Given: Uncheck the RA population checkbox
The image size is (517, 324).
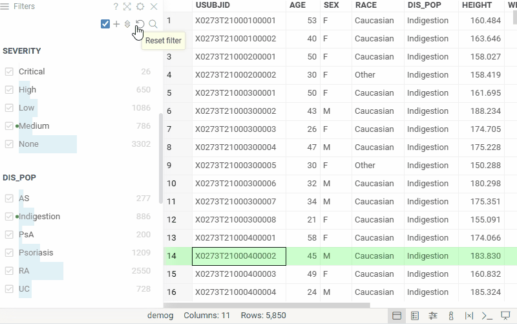Looking at the screenshot, I should coord(9,271).
